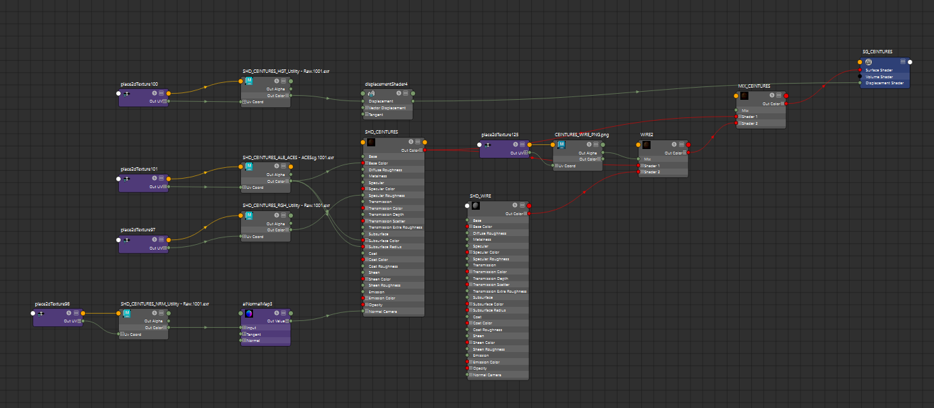Change view mode on place2dTexture125 node
The image size is (934, 408).
tap(522, 144)
